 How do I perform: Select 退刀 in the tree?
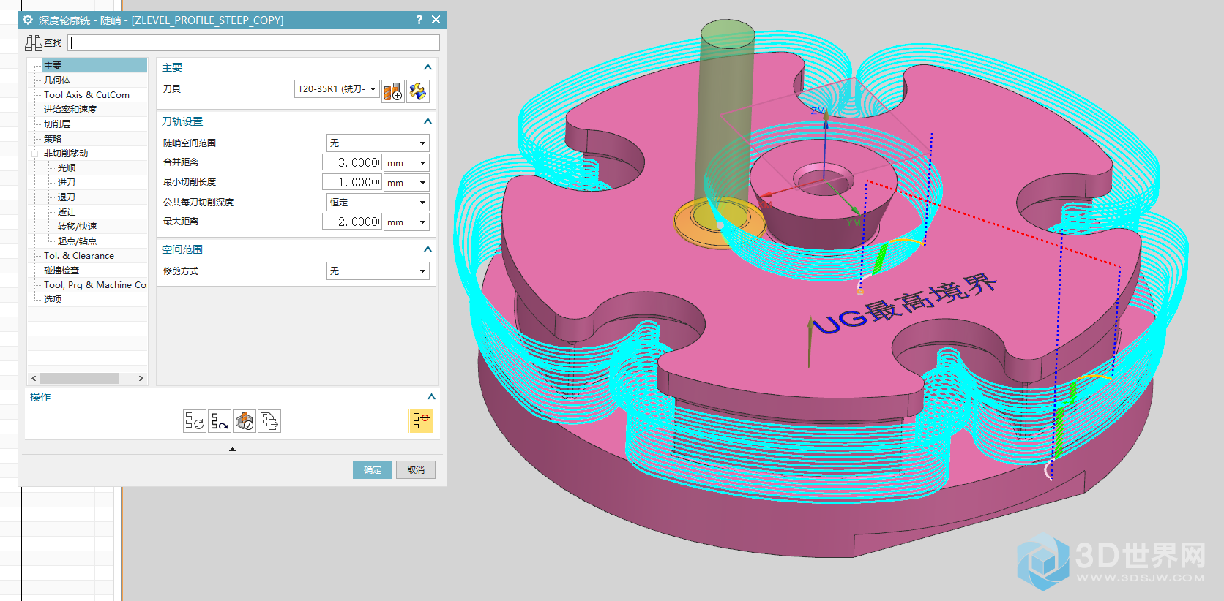67,197
